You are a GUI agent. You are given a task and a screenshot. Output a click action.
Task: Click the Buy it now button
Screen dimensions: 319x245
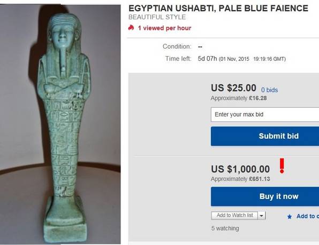click(265, 196)
